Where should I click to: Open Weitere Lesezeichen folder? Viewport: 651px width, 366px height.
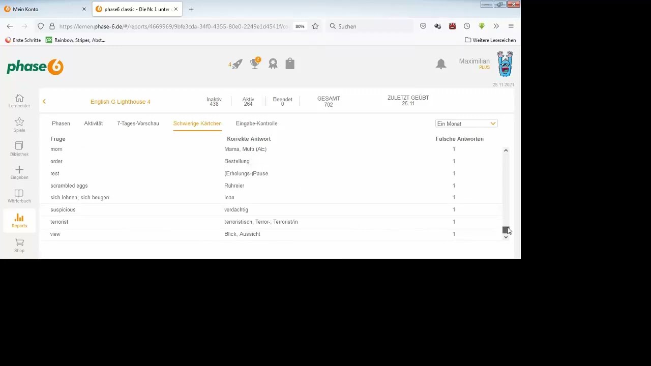(490, 40)
